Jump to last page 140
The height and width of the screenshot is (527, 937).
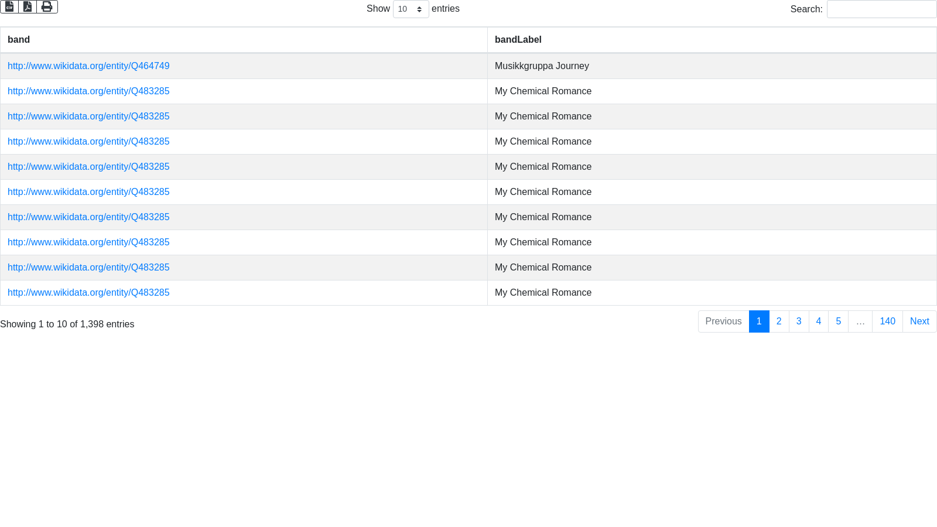(x=887, y=321)
